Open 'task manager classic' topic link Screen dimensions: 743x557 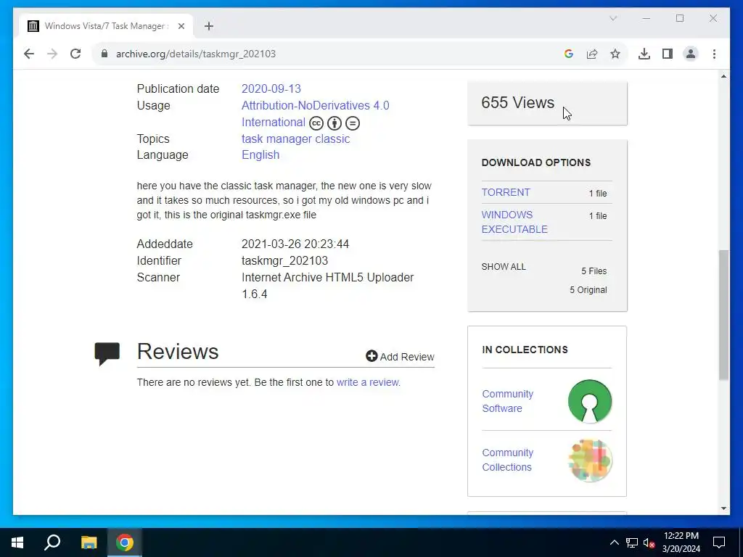click(296, 139)
